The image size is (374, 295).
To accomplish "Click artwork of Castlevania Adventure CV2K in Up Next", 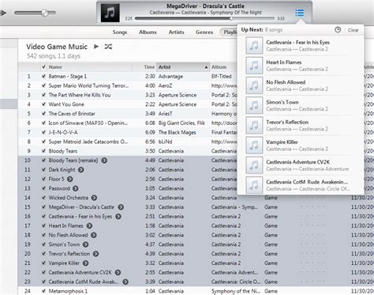I will pyautogui.click(x=254, y=165).
